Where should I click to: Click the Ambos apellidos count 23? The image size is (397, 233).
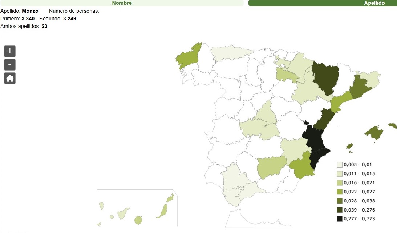click(44, 26)
